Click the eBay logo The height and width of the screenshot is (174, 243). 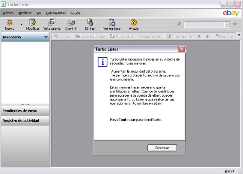[x=231, y=13]
